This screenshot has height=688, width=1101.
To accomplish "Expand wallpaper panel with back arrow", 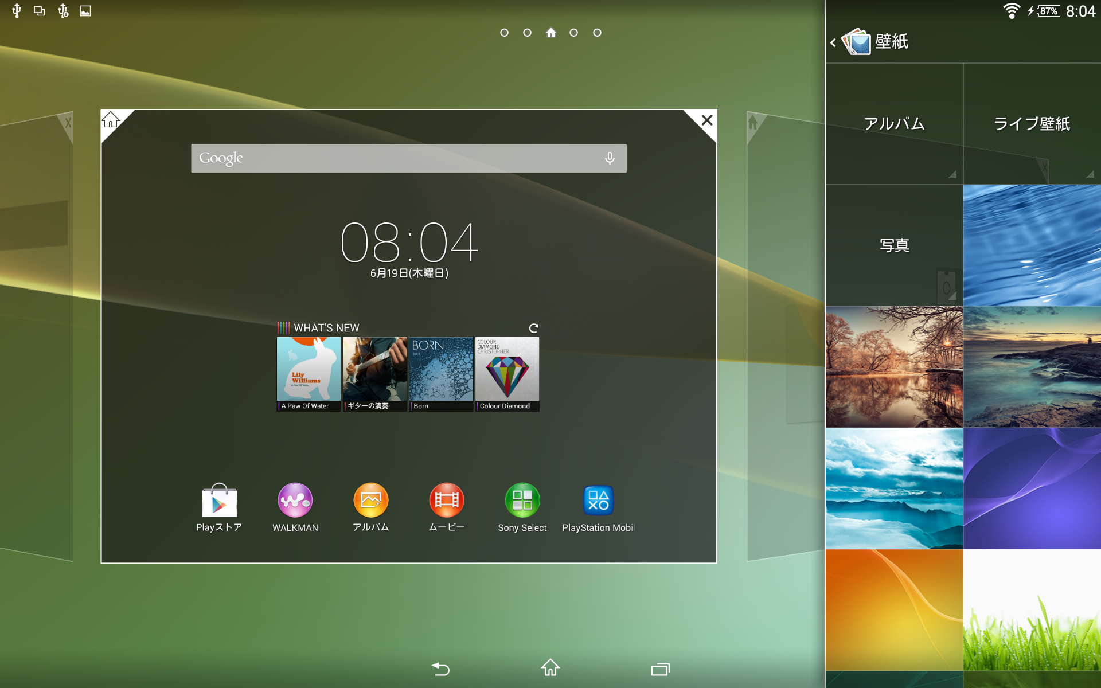I will coord(832,41).
